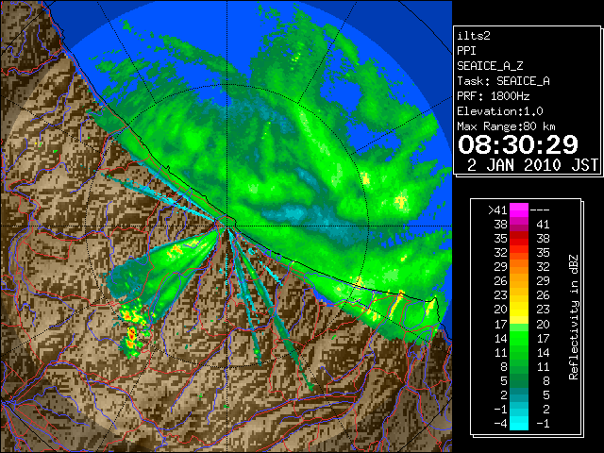
Task: Click the ">41" legend label
Action: click(497, 210)
